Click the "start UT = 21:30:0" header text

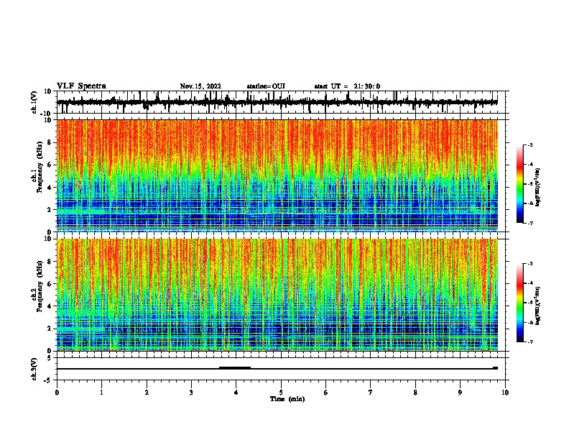pos(347,86)
